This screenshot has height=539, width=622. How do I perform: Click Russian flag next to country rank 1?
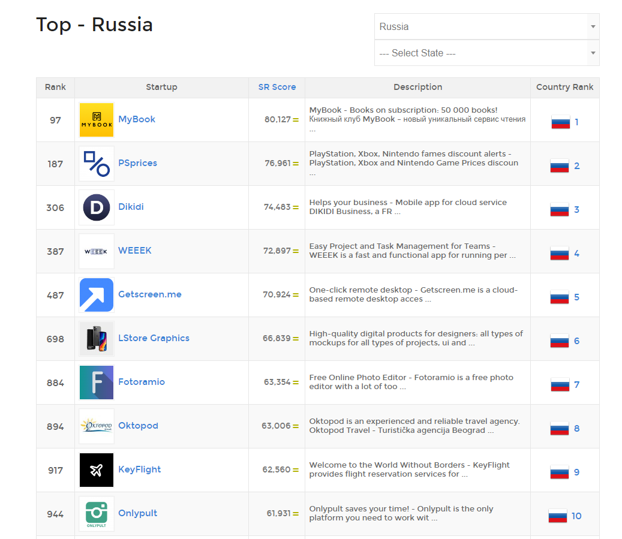pos(560,122)
